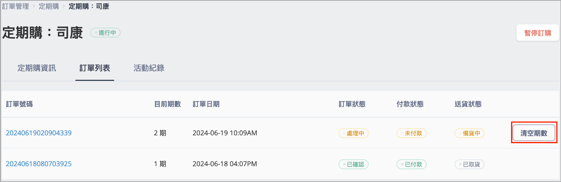This screenshot has width=561, height=182.
Task: Click the 處理中 order status tag
Action: coord(353,133)
